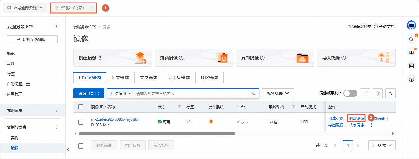Open 镜像欢迎页 link
Screen dimensions: 419x159
click(359, 27)
